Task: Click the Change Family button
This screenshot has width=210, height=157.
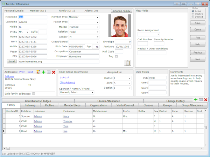Action: [122, 11]
